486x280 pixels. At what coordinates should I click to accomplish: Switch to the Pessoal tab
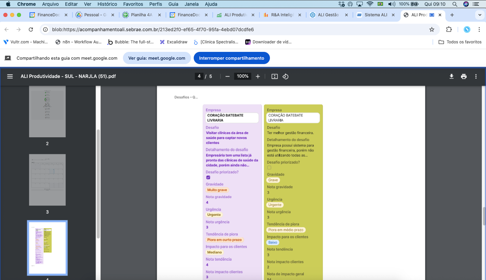click(x=95, y=15)
